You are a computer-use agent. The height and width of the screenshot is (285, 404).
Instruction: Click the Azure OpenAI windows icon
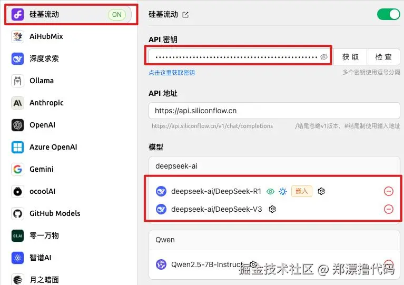point(17,147)
